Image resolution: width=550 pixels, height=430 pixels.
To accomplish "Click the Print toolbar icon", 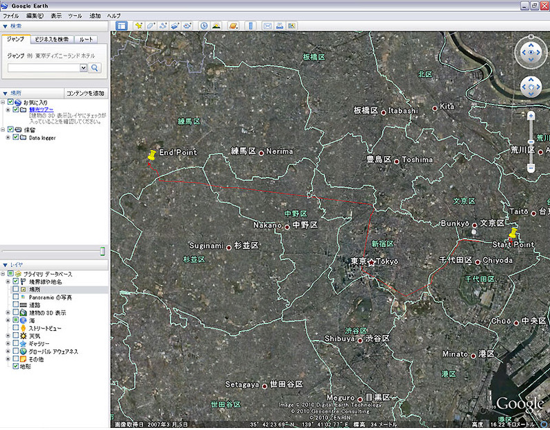I will tap(280, 26).
